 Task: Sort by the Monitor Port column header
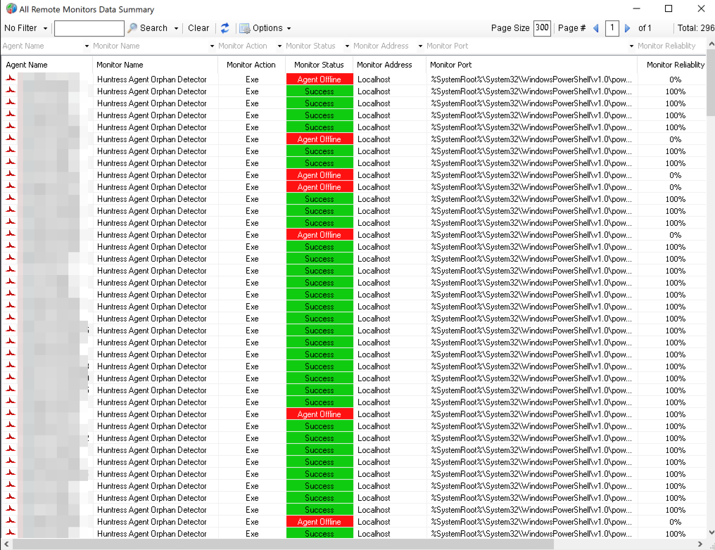[x=532, y=65]
